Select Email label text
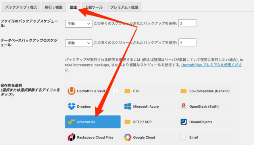Viewport: 254px width, 145px height. point(194,137)
